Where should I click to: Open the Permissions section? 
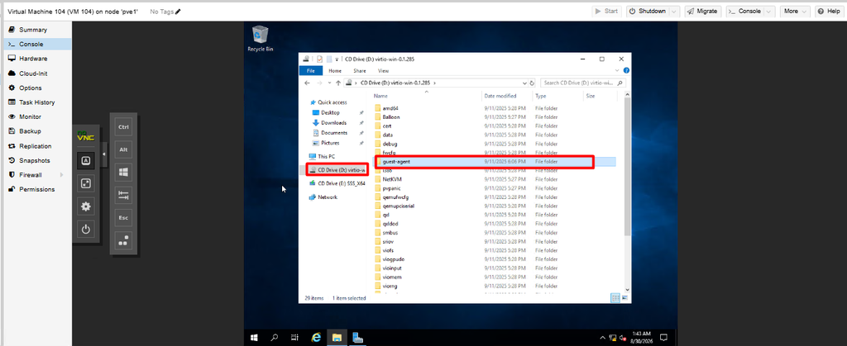click(36, 190)
